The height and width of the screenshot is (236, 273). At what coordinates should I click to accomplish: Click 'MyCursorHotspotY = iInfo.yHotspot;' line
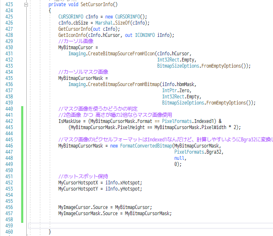click(x=100, y=189)
